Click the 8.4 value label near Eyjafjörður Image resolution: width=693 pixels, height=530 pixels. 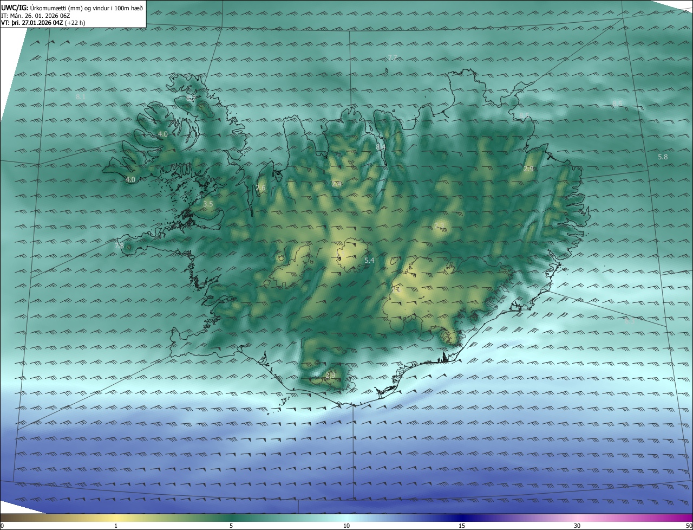click(381, 147)
